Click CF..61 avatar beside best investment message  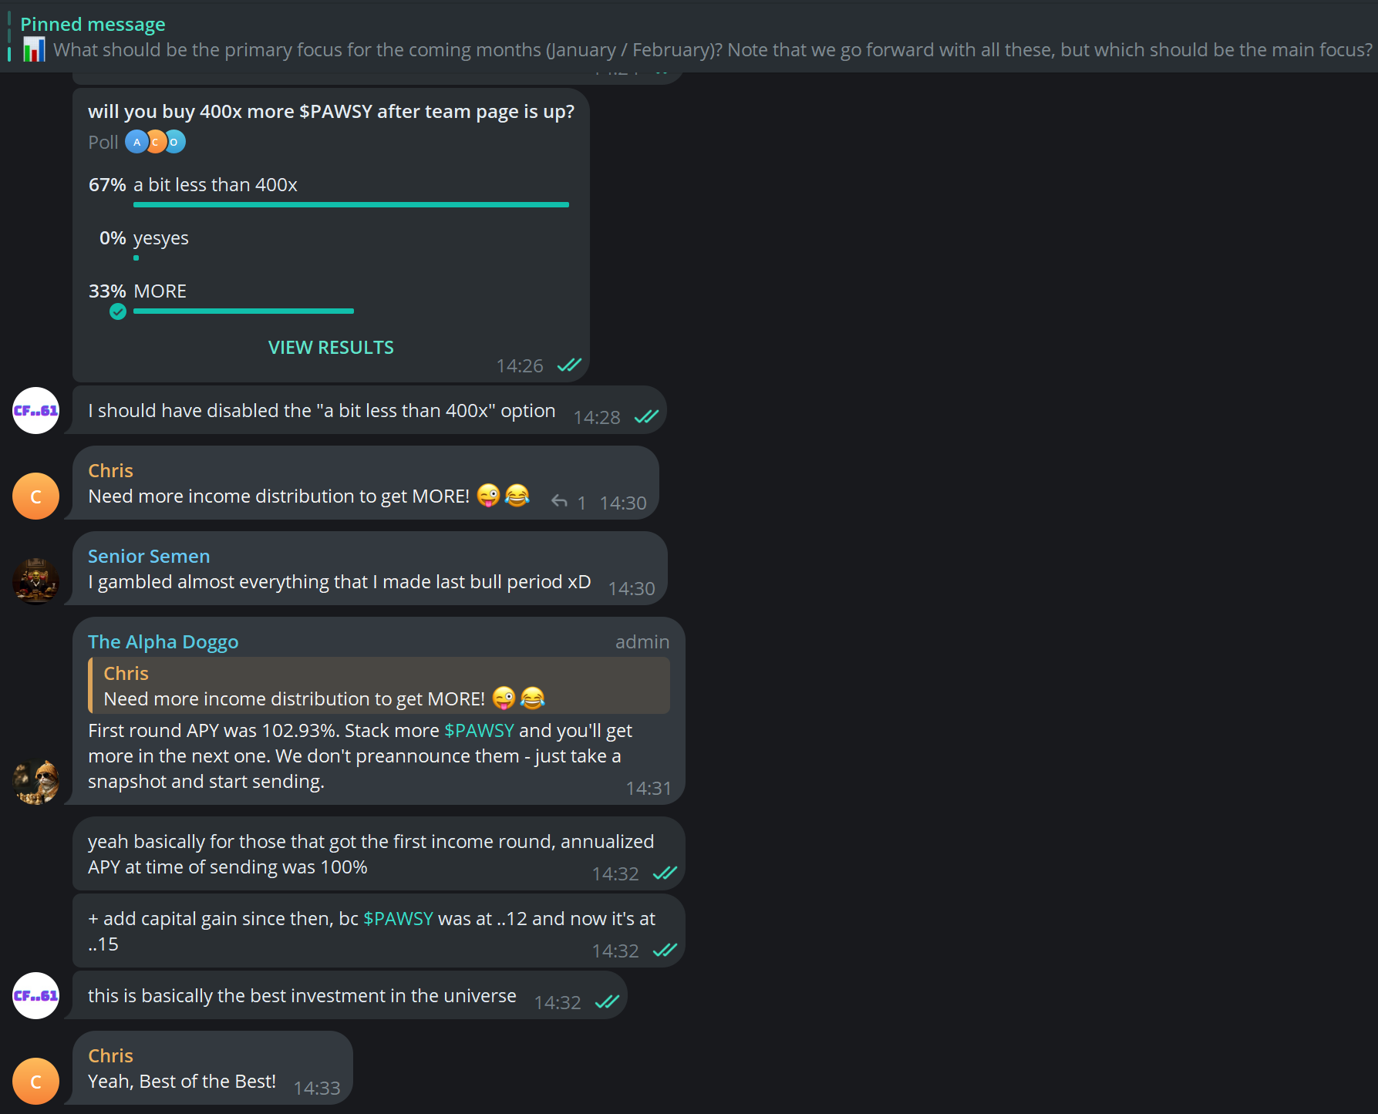(x=35, y=995)
